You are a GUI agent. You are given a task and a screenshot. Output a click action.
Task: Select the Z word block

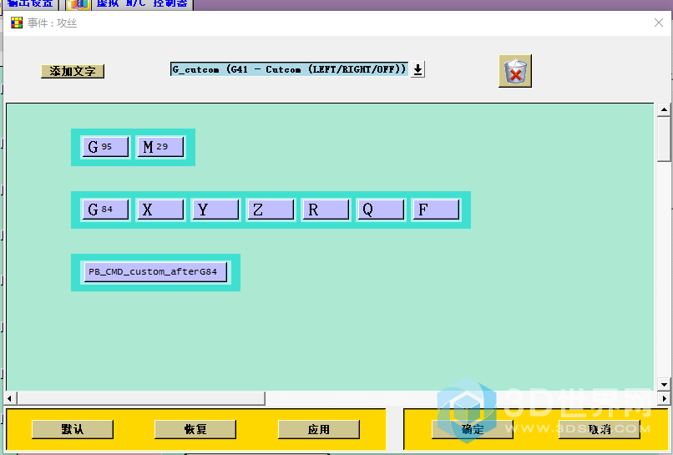271,210
